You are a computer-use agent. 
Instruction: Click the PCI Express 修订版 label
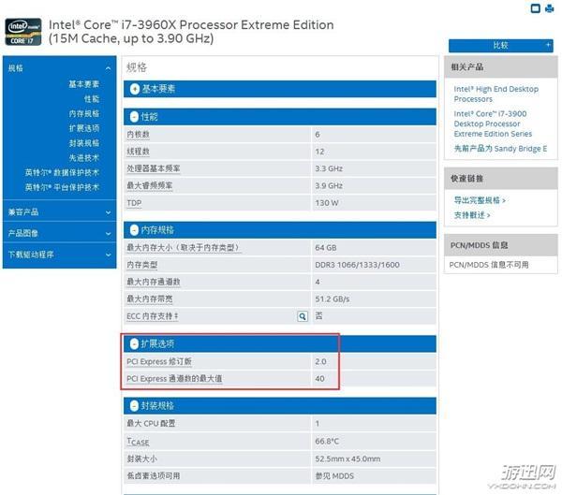pyautogui.click(x=159, y=362)
